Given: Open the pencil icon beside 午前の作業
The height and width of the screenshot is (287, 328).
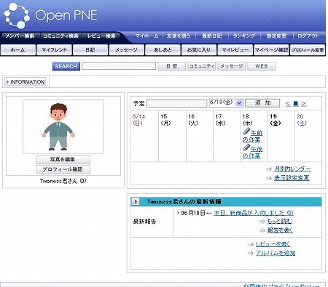Looking at the screenshot, I should [246, 132].
